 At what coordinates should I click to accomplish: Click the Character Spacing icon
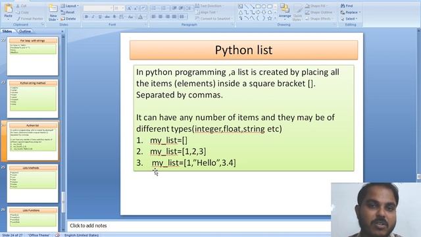coord(122,17)
